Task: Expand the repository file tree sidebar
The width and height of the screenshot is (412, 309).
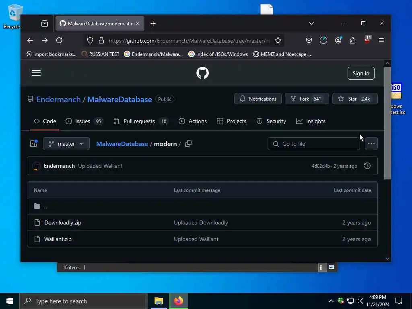Action: click(x=34, y=144)
